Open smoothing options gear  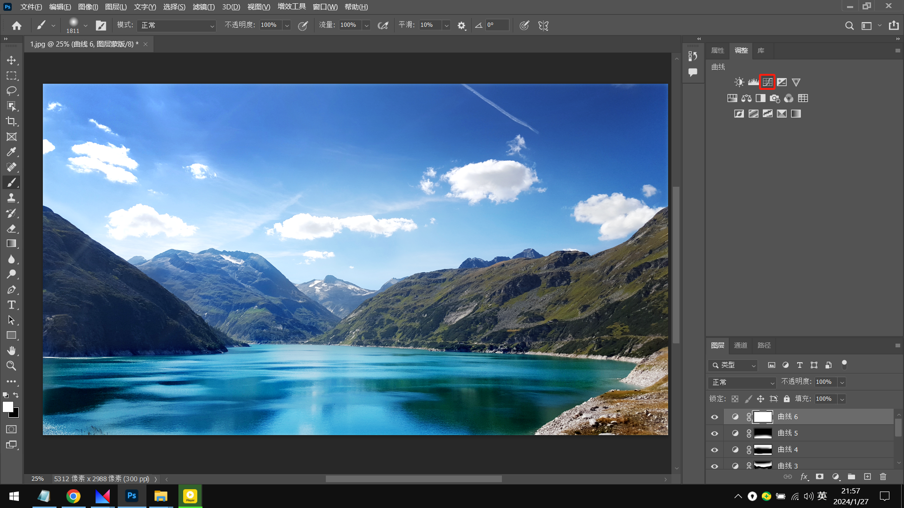click(x=461, y=26)
